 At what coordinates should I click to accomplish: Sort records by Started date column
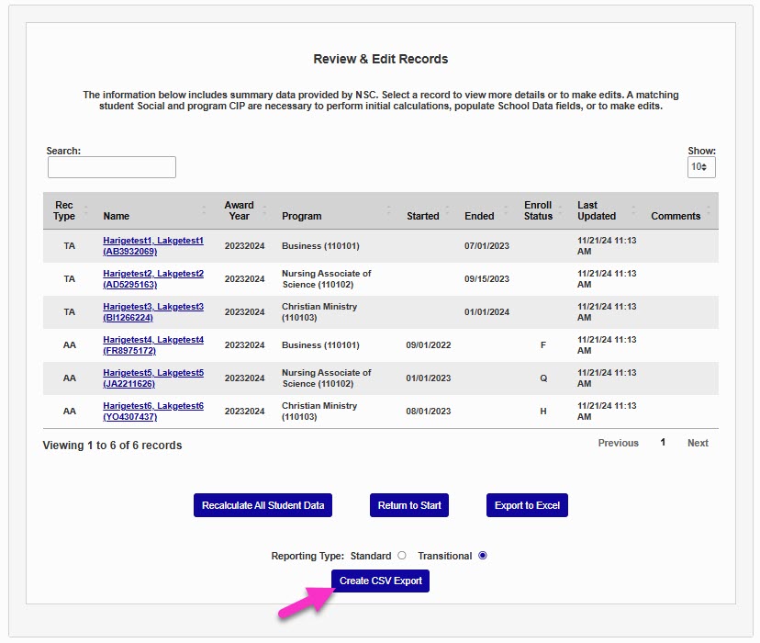pyautogui.click(x=423, y=216)
